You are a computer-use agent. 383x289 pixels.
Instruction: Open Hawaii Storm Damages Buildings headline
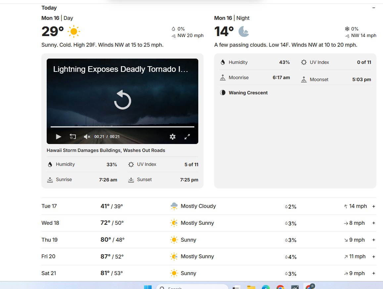tap(106, 150)
